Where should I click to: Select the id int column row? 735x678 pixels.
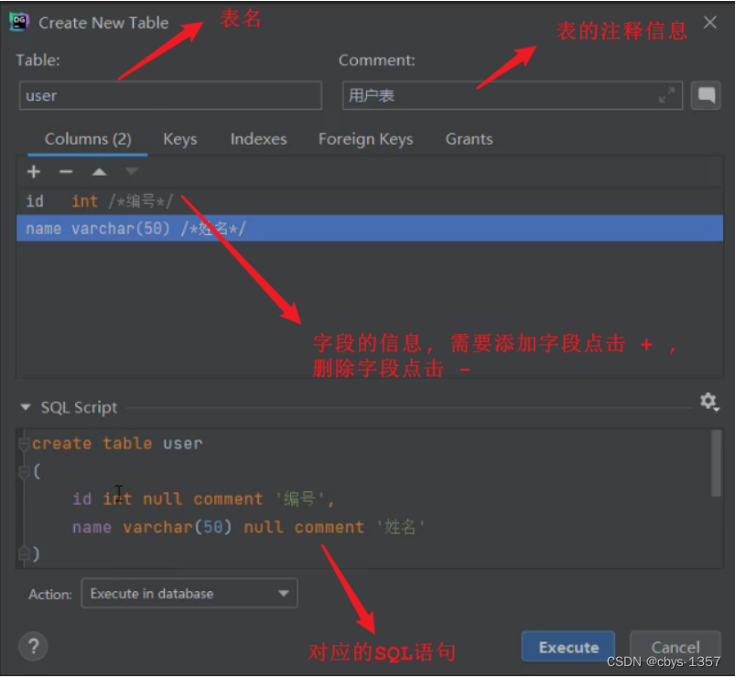click(370, 201)
